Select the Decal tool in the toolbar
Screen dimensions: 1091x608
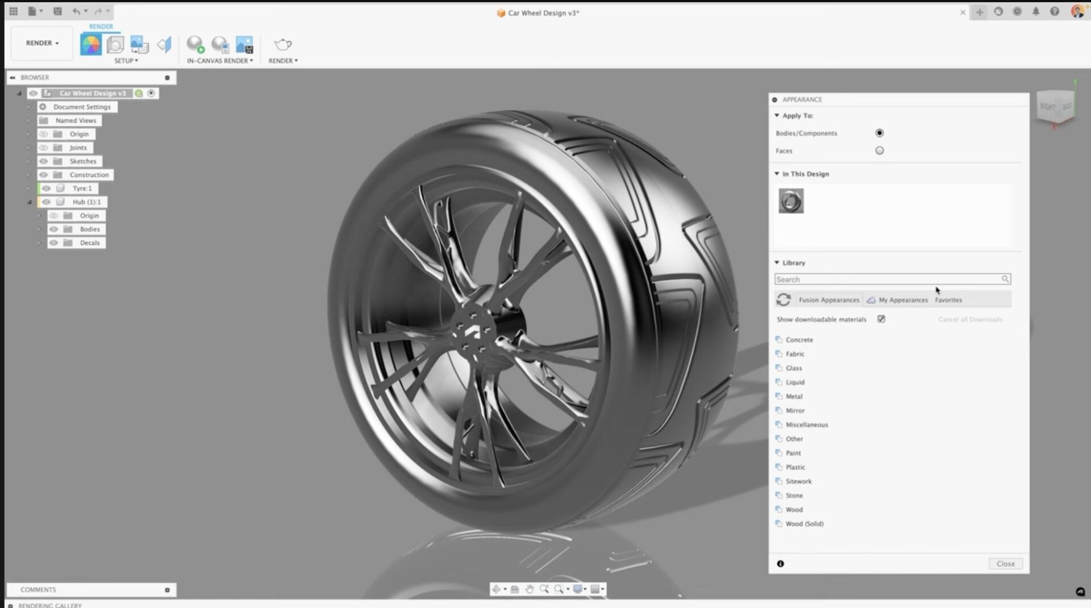pos(164,44)
